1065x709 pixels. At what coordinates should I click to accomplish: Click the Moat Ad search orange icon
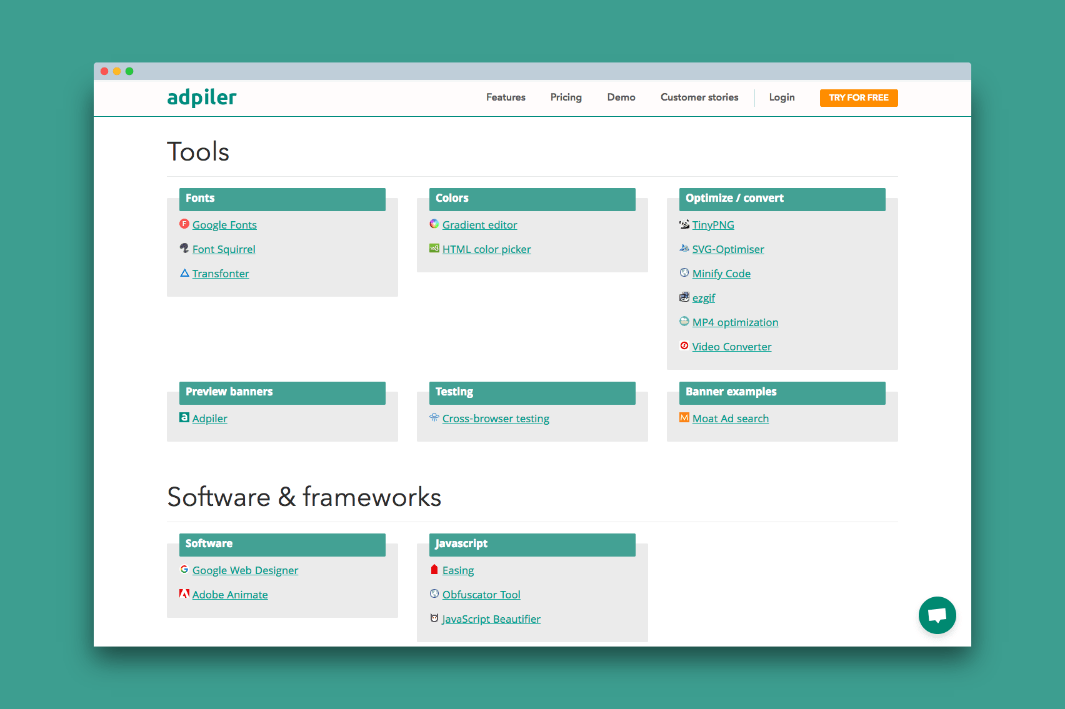[x=684, y=417]
